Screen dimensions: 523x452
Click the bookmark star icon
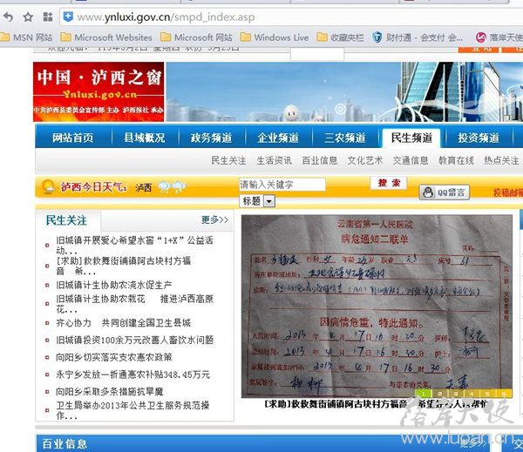[28, 17]
